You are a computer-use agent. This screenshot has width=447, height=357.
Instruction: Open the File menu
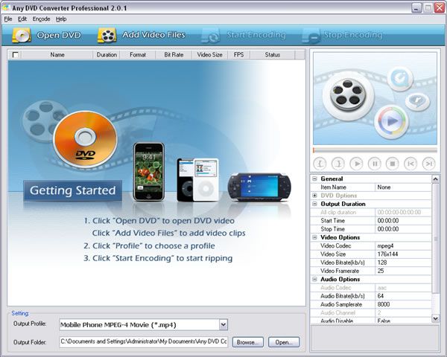(x=8, y=19)
